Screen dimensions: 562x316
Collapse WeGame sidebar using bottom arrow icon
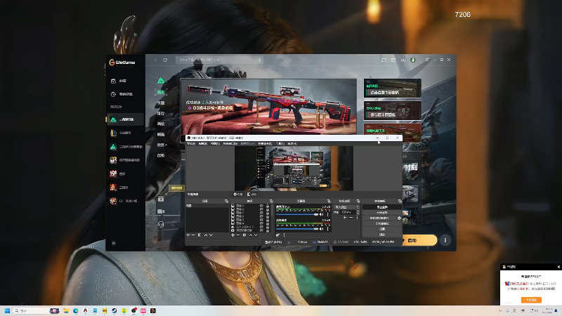pyautogui.click(x=114, y=243)
